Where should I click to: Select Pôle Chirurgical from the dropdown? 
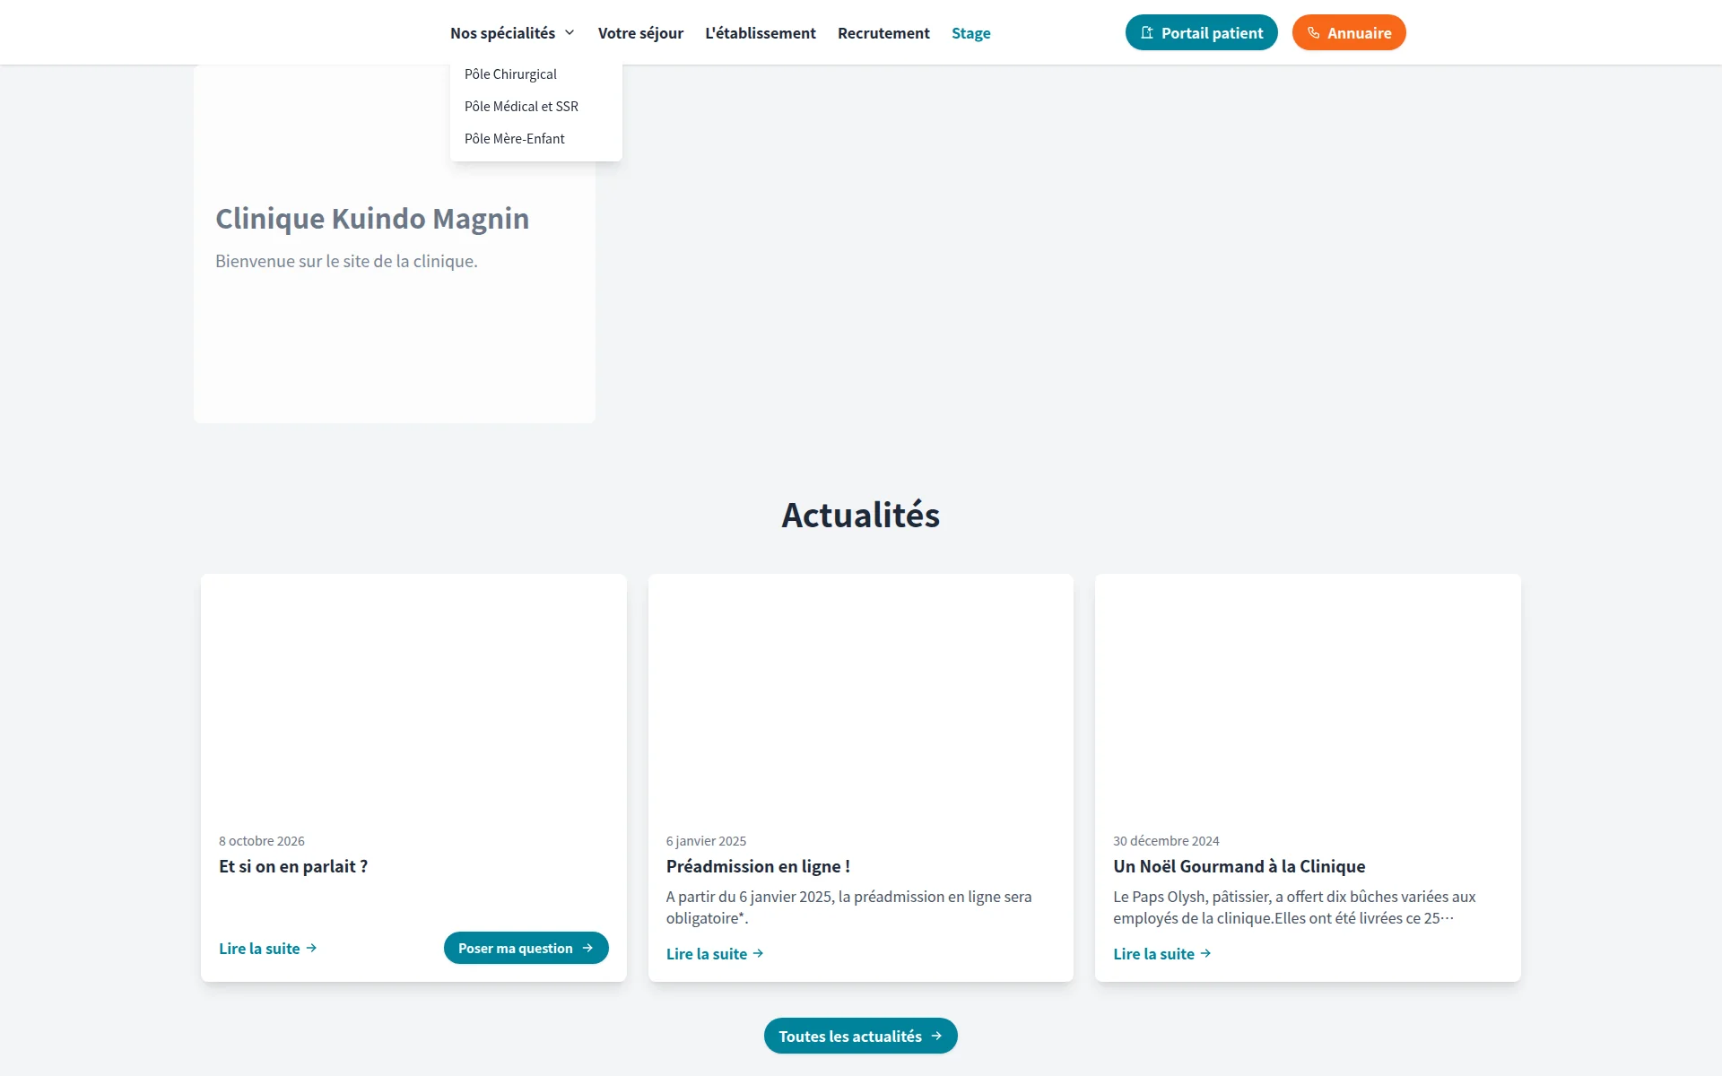(535, 74)
